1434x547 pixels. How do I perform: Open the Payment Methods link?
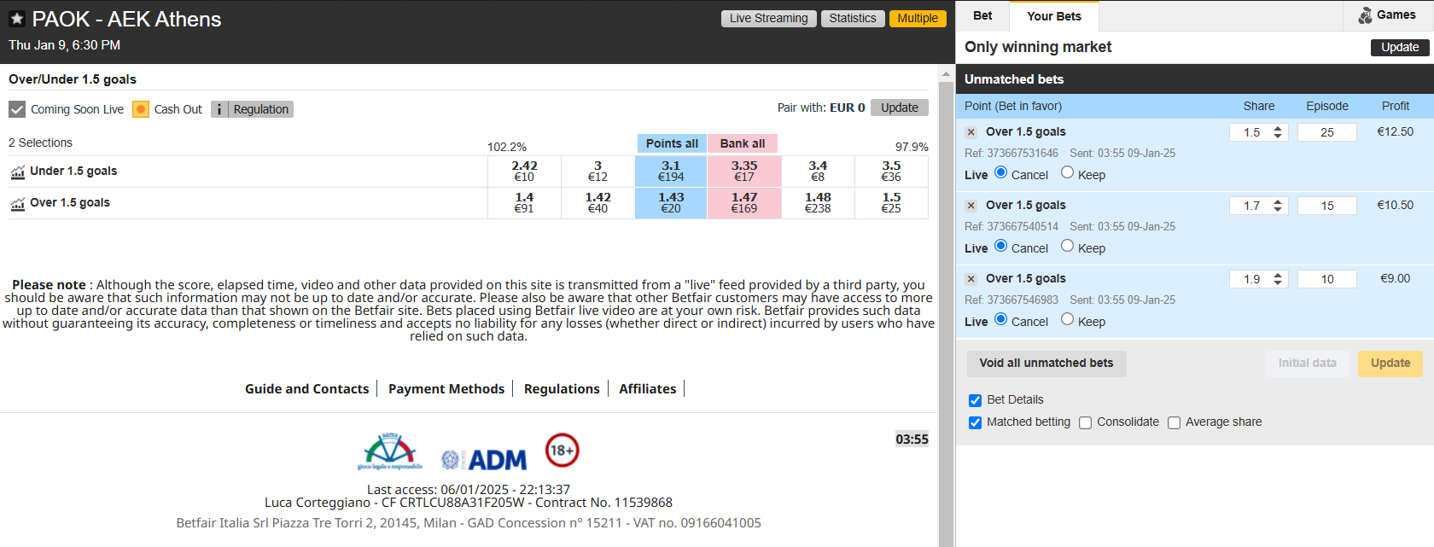click(x=446, y=389)
